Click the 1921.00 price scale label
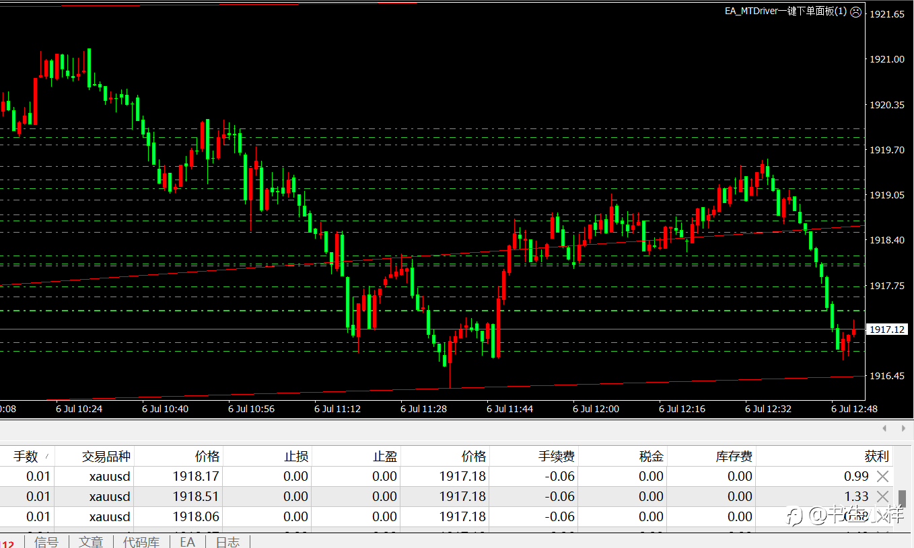 tap(887, 59)
